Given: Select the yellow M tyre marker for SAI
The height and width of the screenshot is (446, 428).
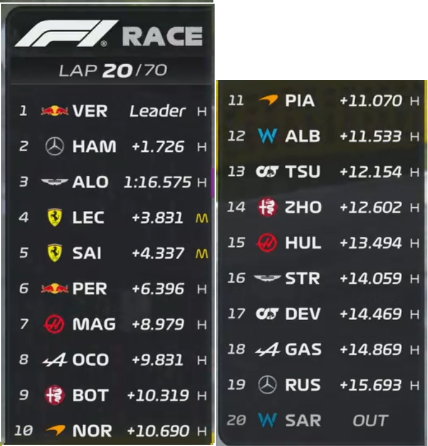Looking at the screenshot, I should 202,254.
